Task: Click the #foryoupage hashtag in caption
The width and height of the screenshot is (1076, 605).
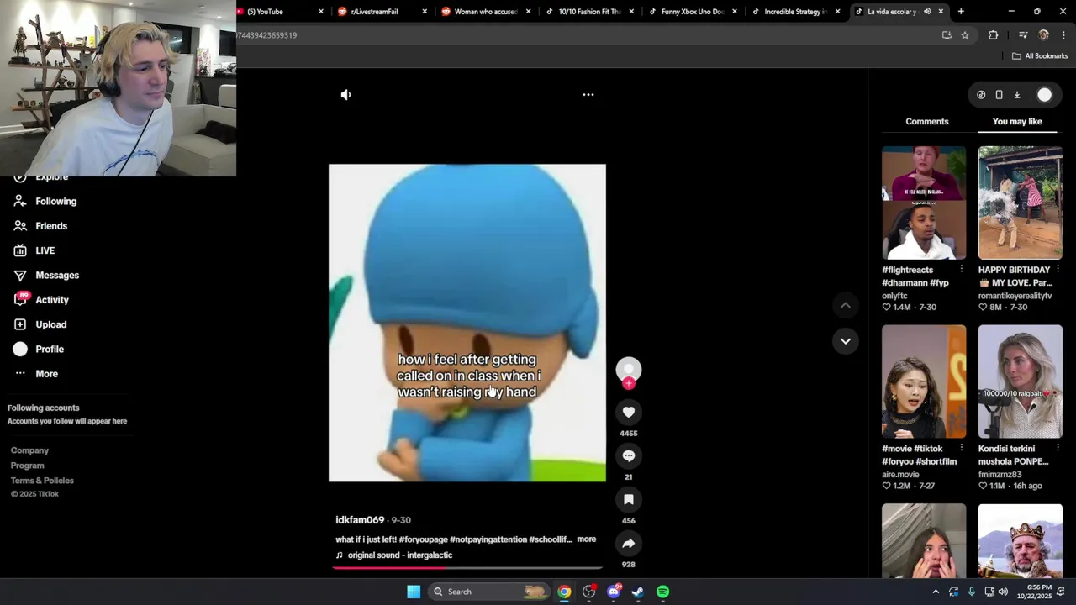Action: pyautogui.click(x=423, y=539)
